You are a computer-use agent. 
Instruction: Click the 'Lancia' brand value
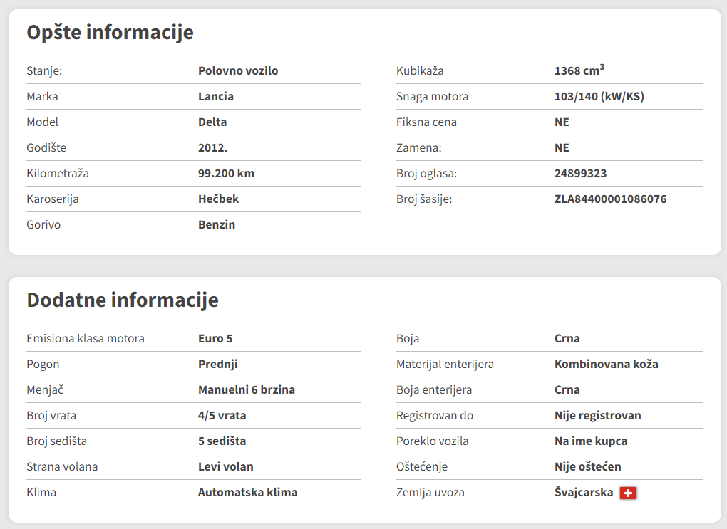point(215,96)
